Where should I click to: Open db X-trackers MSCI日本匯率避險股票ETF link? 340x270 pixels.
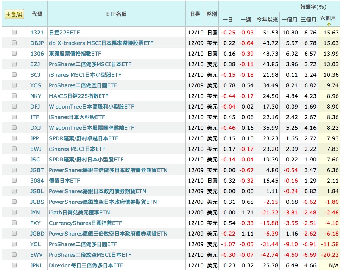click(101, 43)
